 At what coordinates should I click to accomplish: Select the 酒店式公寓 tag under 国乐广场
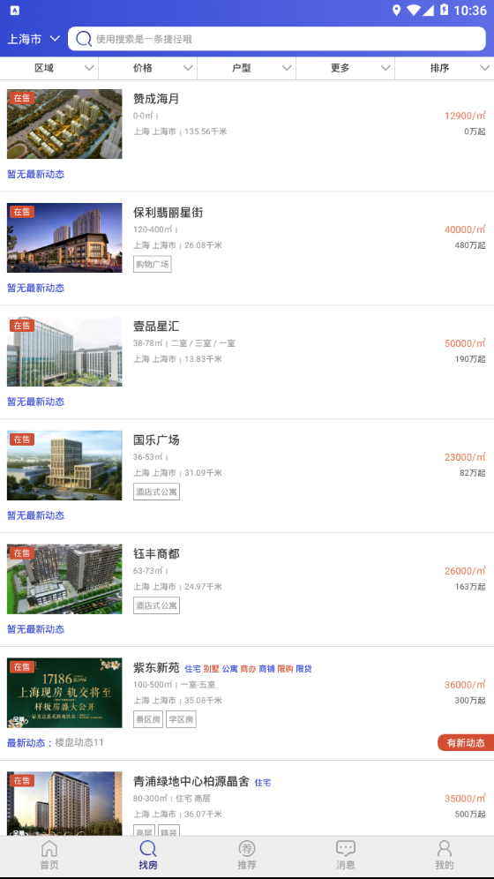coord(156,492)
